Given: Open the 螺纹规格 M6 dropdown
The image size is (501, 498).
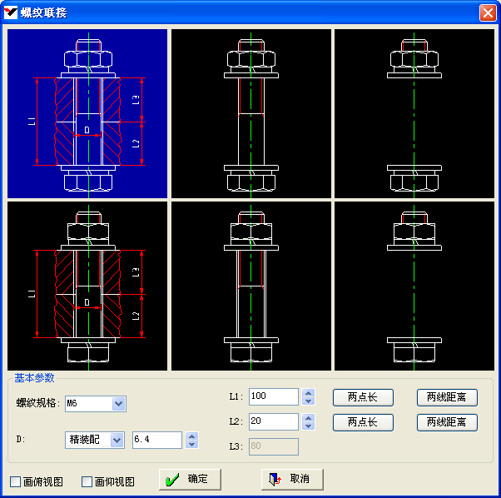Looking at the screenshot, I should (118, 404).
